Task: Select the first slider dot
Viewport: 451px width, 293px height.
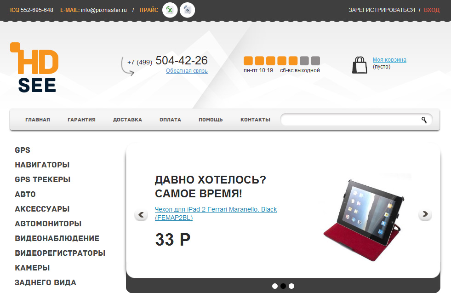Action: pos(275,286)
